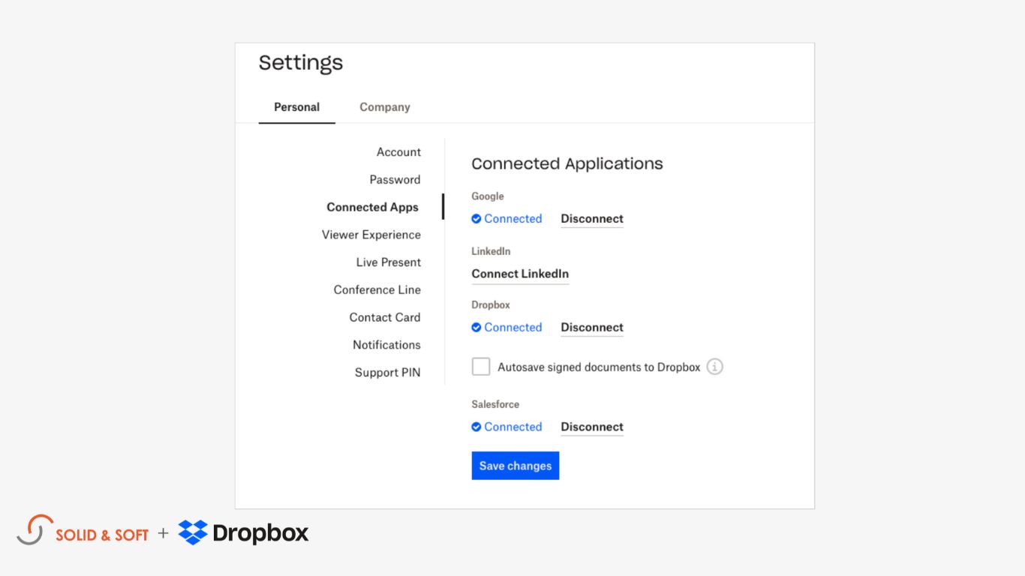Click the Save changes button
Screen dimensions: 1025x576
tap(515, 465)
